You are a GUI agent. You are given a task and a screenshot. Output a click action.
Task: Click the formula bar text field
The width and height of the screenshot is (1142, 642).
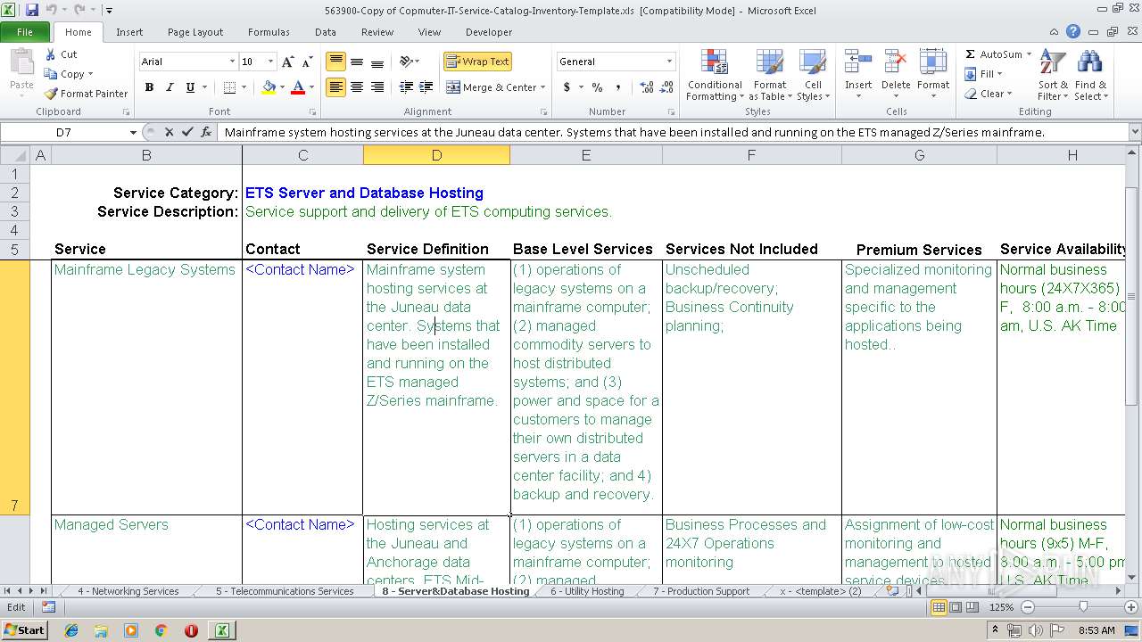674,132
